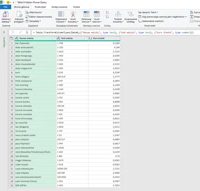This screenshot has height=191, width=200.
Task: Expand the Zapytania side pane
Action: point(4,32)
